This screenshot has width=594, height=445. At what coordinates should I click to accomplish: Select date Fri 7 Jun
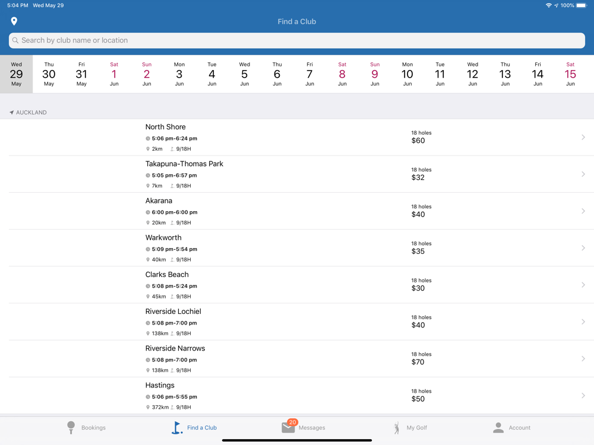(309, 74)
